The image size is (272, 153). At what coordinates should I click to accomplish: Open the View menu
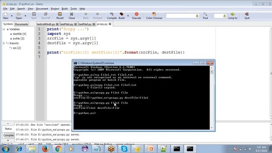(30, 8)
